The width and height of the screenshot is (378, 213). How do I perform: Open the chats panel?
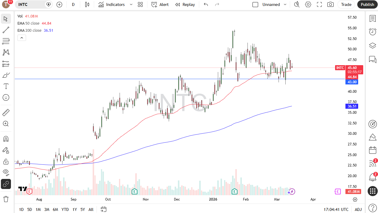372,59
